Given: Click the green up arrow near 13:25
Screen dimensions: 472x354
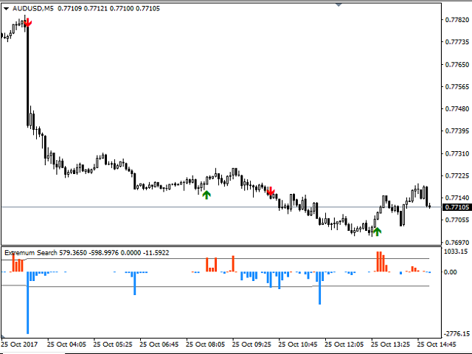Looking at the screenshot, I should click(377, 231).
